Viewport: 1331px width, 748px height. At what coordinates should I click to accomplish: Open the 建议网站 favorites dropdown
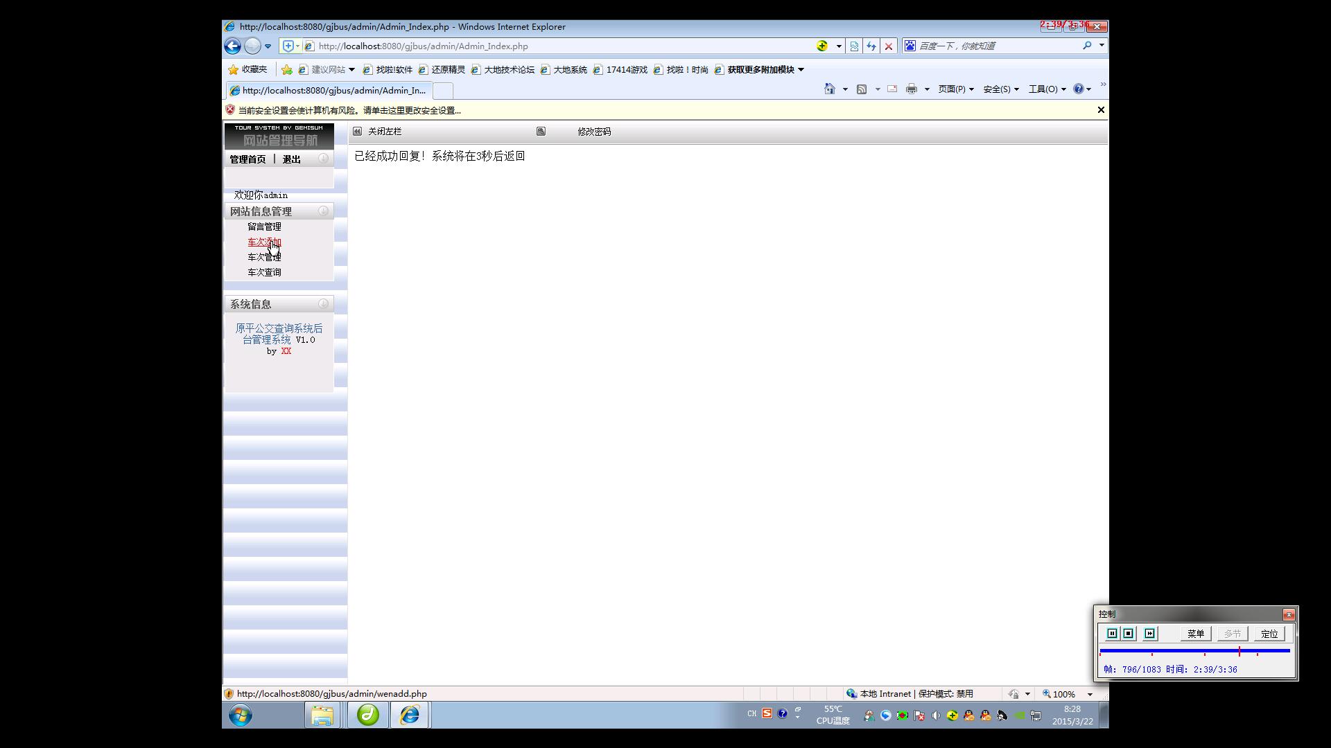coord(327,69)
